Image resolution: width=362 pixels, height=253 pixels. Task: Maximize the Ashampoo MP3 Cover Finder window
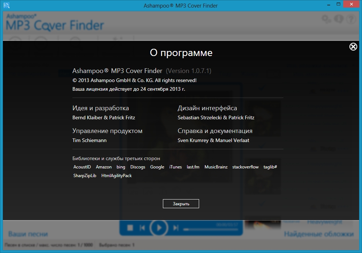[338, 4]
